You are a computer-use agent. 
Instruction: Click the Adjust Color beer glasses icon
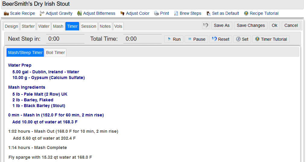coord(122,13)
